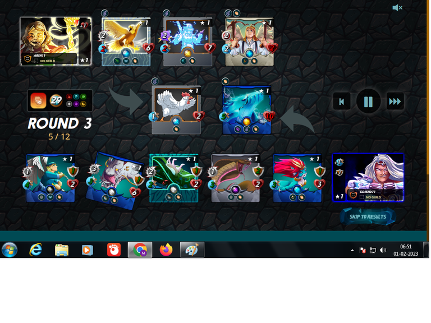Click the blue water element icon
This screenshot has height=323, width=431.
tap(76, 96)
